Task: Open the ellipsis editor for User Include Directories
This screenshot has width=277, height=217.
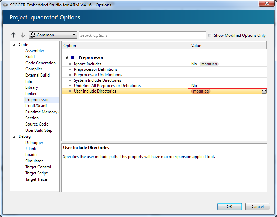Action: click(x=264, y=91)
